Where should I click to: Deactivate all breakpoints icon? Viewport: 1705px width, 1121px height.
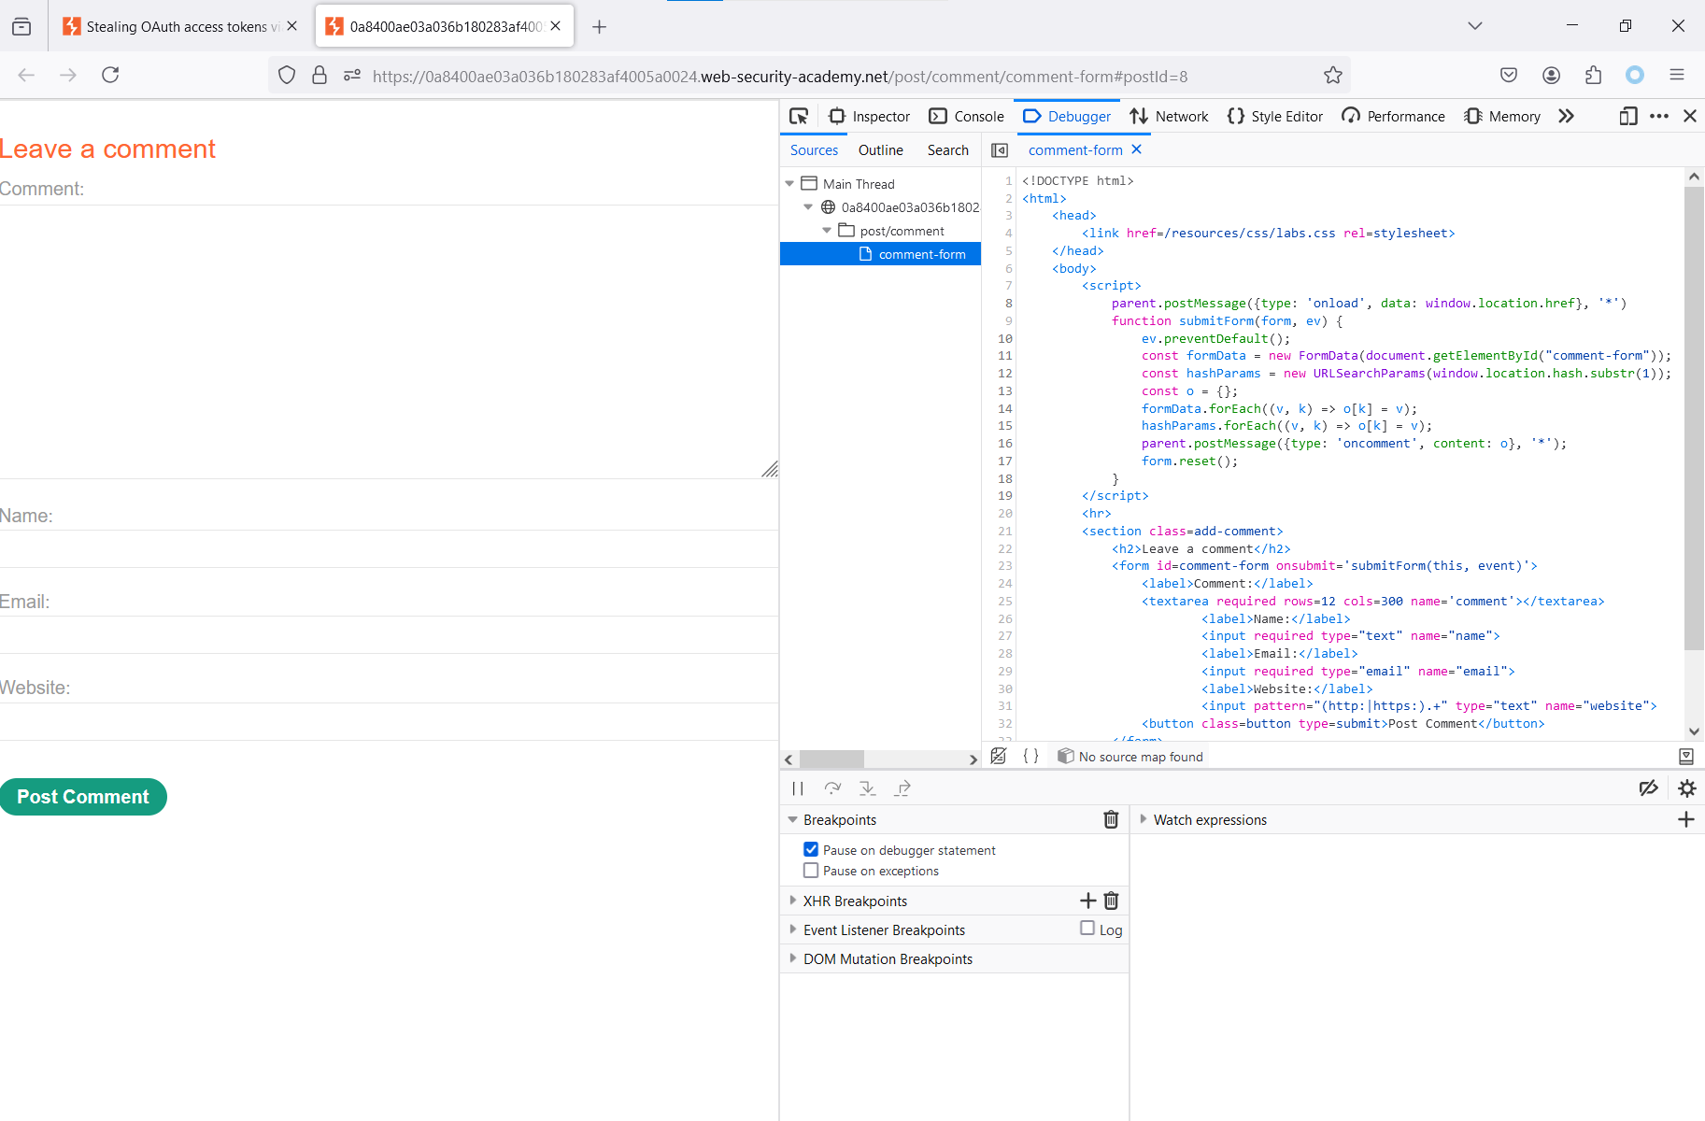click(1649, 788)
